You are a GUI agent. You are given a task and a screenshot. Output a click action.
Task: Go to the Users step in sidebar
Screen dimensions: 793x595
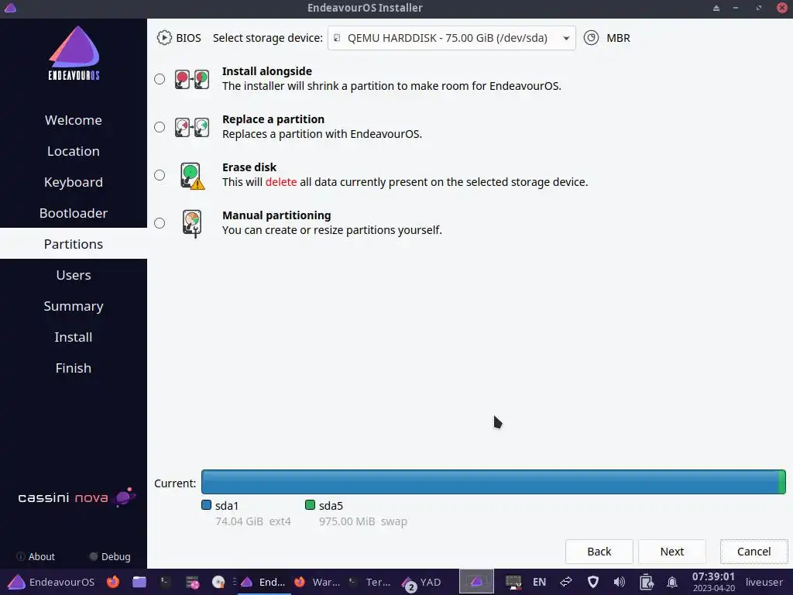(74, 275)
